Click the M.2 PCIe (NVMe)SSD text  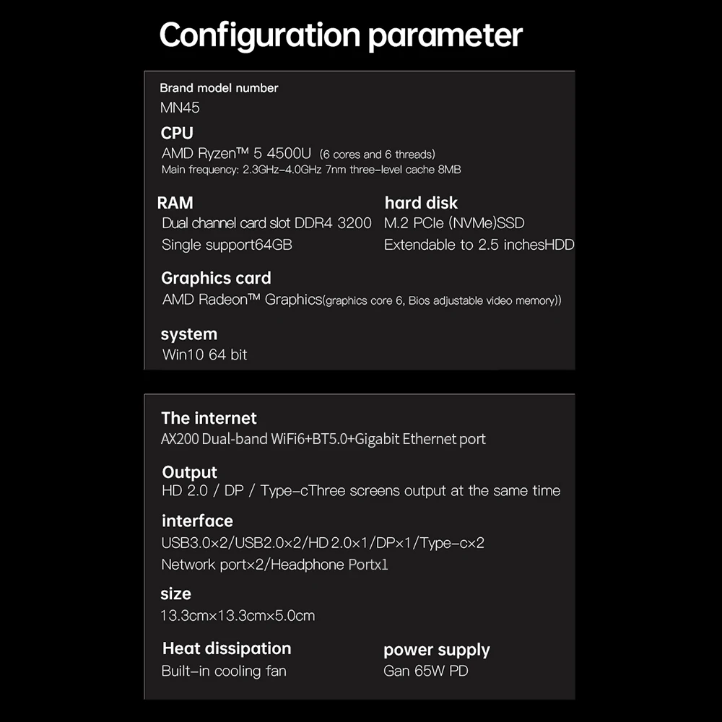coord(454,224)
